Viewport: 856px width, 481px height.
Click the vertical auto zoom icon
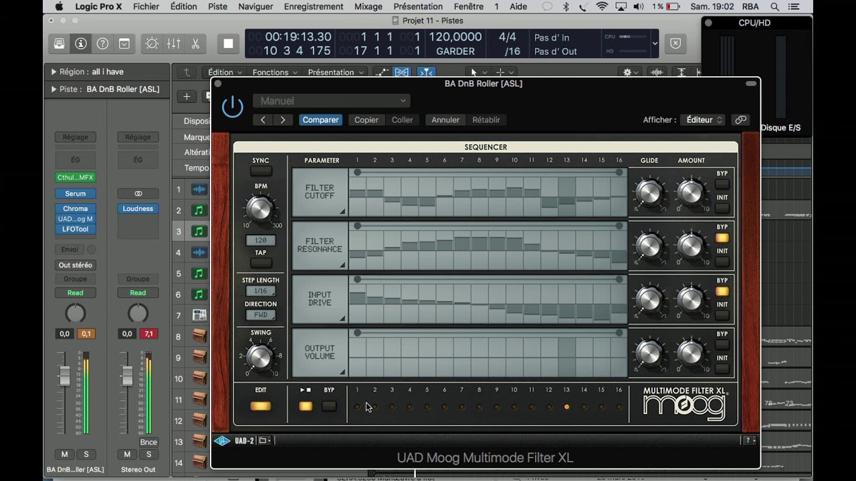click(681, 72)
